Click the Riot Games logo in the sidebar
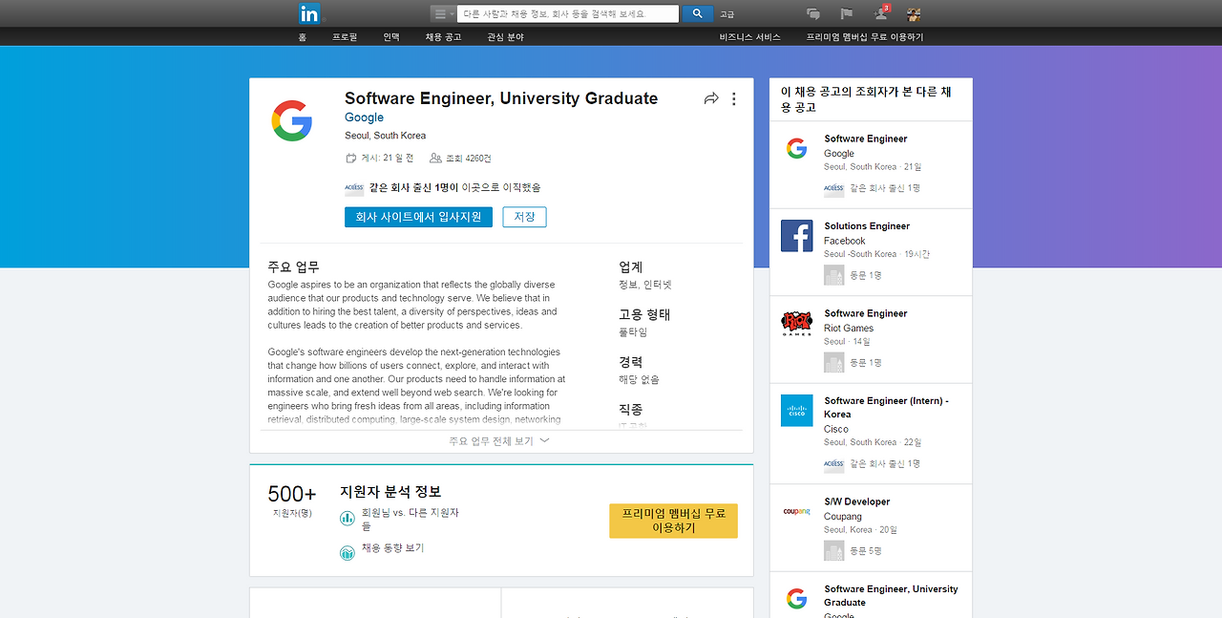 pos(796,322)
